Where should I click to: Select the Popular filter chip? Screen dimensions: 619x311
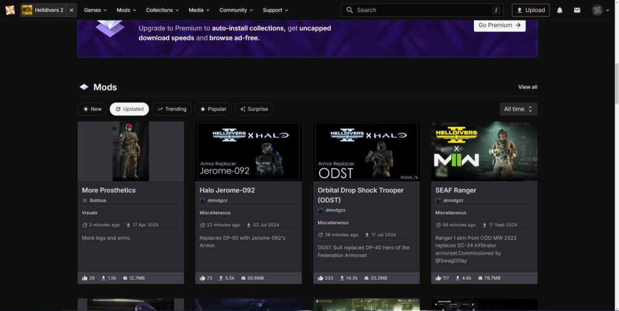pos(213,109)
